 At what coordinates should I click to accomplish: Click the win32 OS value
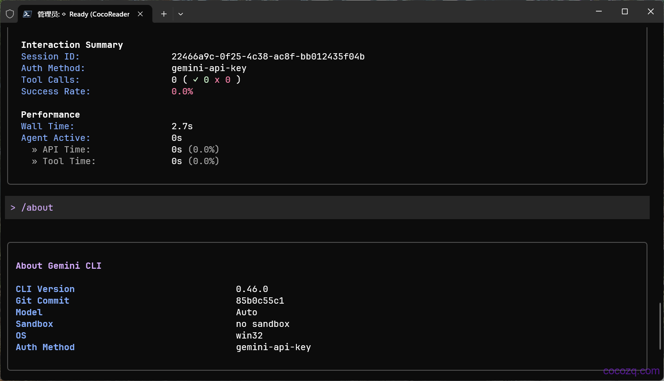point(249,335)
